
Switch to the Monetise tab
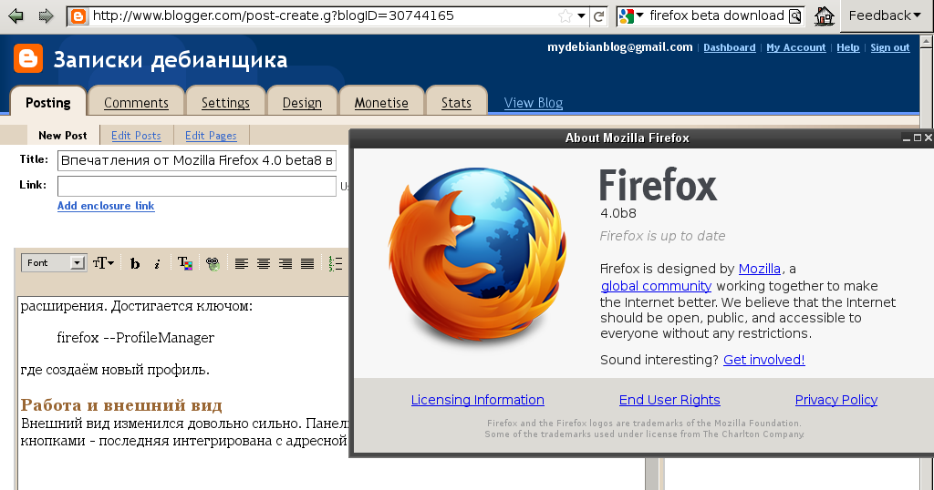(x=381, y=102)
